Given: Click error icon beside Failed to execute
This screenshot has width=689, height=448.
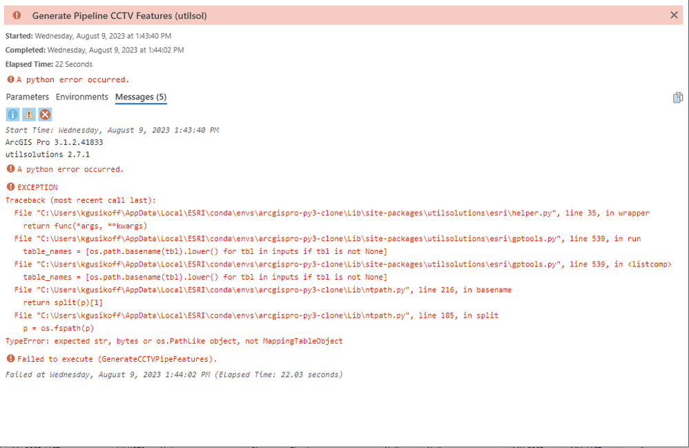Looking at the screenshot, I should tap(10, 358).
